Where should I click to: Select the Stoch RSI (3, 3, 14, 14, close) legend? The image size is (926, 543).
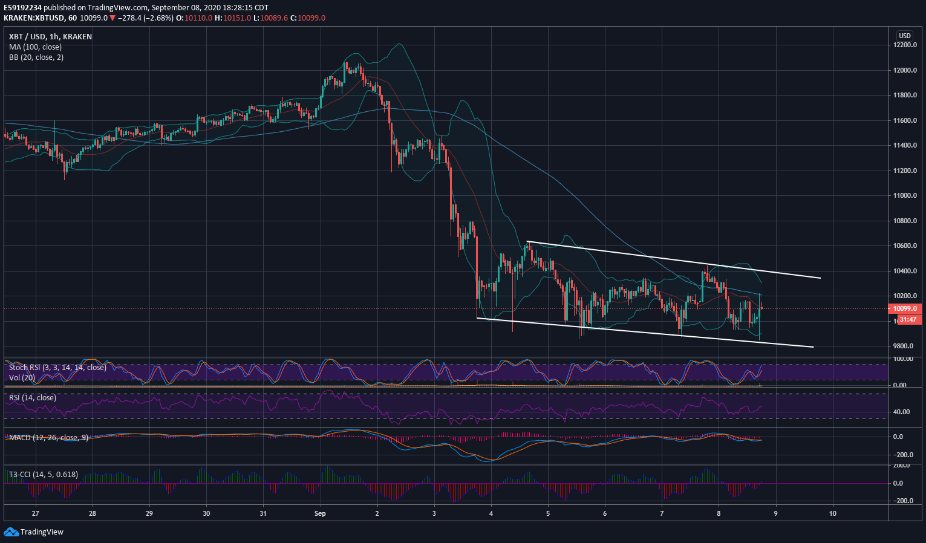coord(57,368)
